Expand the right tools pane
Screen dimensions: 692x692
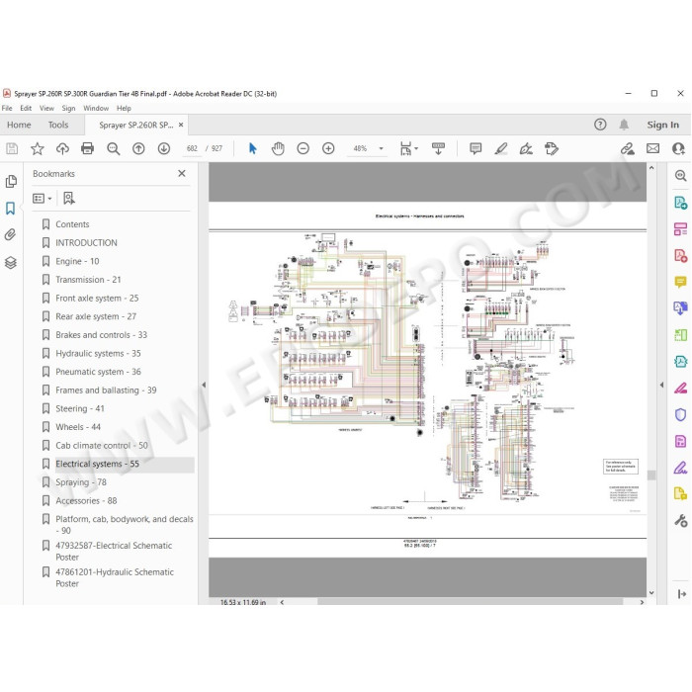click(681, 594)
